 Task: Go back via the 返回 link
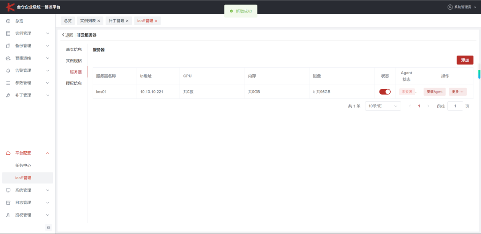point(68,35)
